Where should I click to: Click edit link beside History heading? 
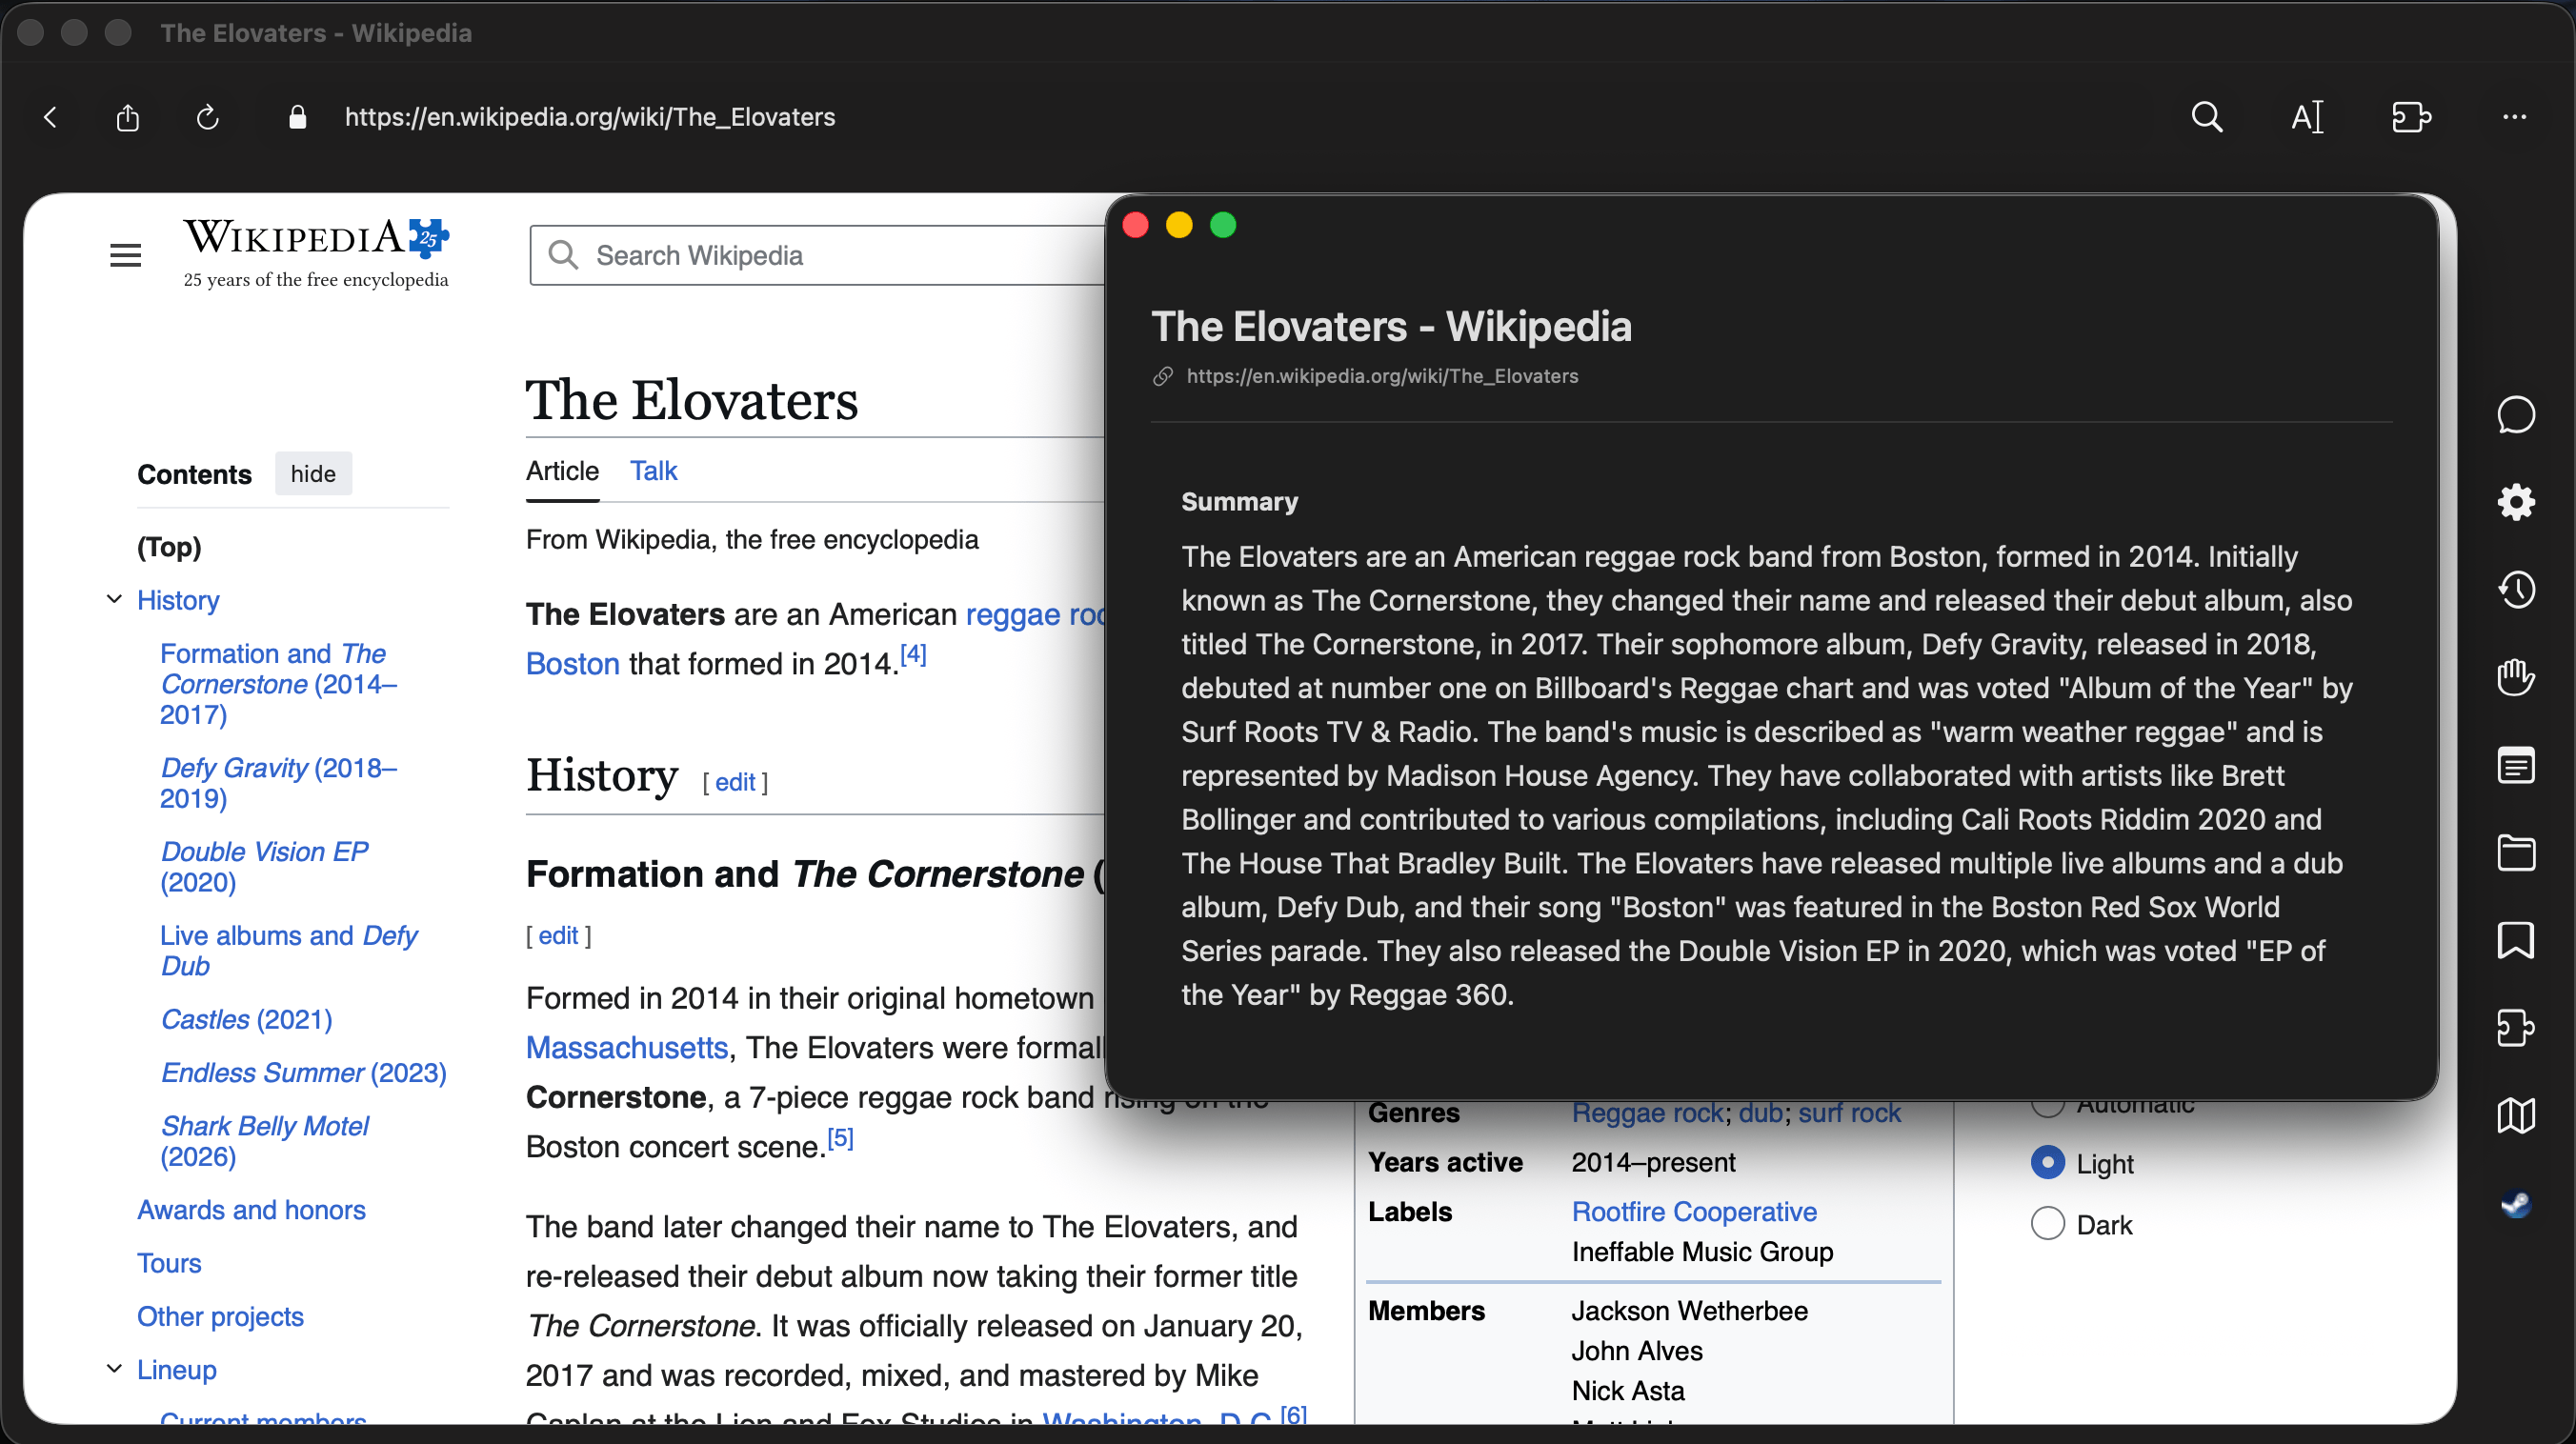[x=735, y=782]
